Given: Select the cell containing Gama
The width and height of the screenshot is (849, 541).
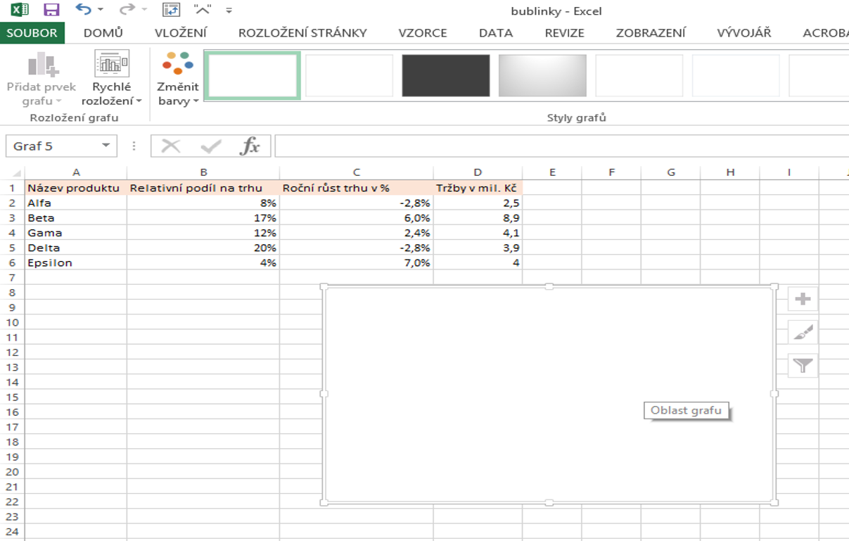Looking at the screenshot, I should [x=76, y=233].
